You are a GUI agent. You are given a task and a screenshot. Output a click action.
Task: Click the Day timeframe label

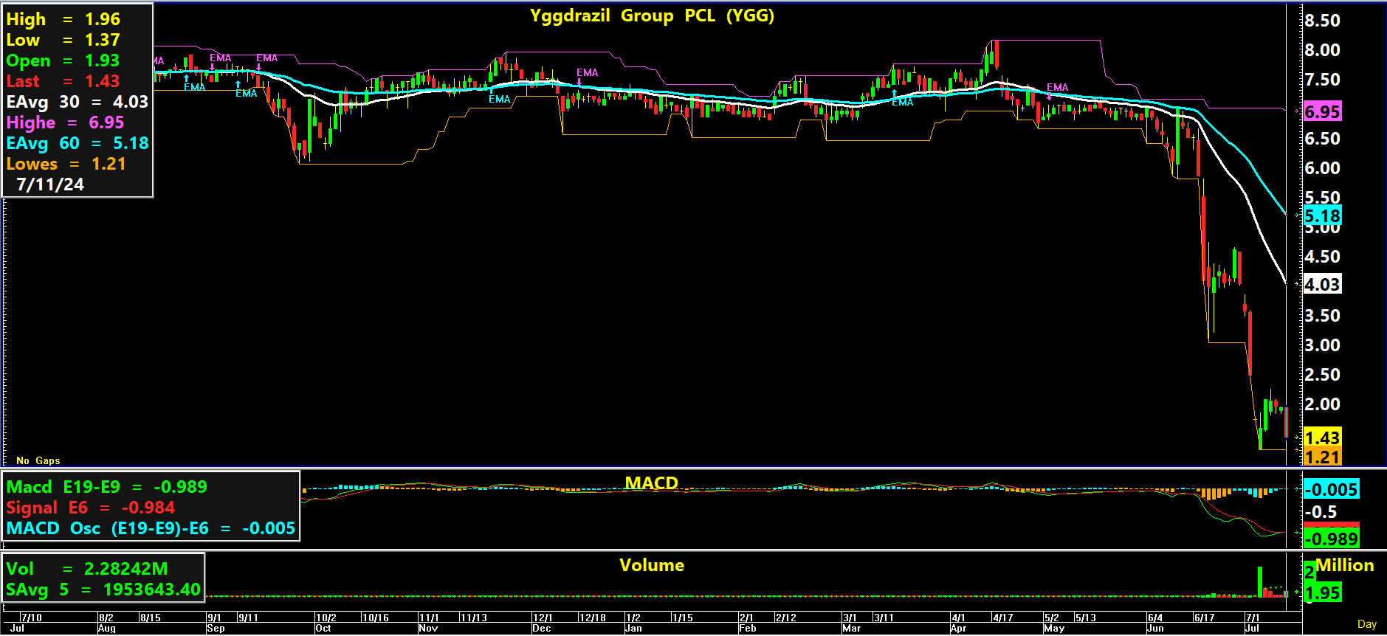1367,624
